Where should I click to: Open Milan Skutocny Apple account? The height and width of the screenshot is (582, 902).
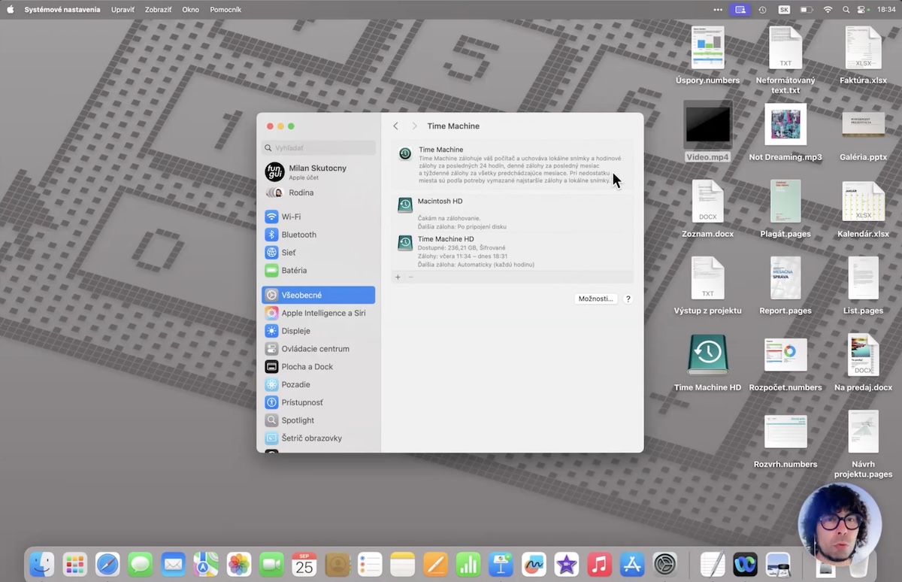317,172
